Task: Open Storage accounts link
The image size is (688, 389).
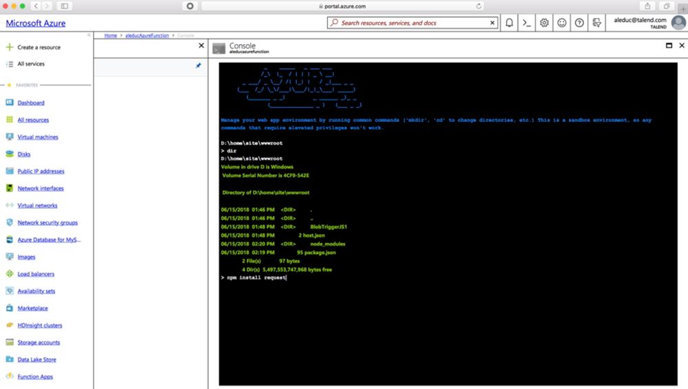Action: click(39, 342)
